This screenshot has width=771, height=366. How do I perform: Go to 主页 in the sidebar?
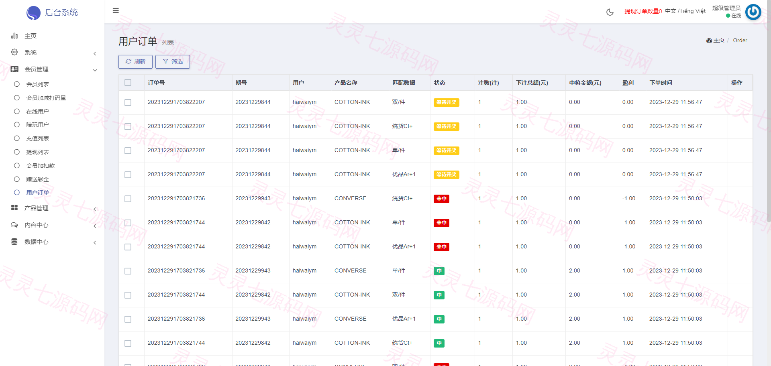click(x=31, y=36)
